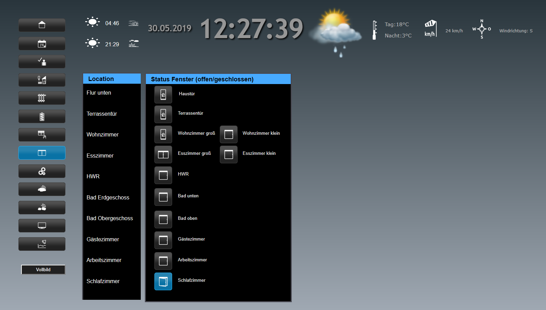Click the Vollbild fullscreen button
This screenshot has width=546, height=310.
pos(43,270)
